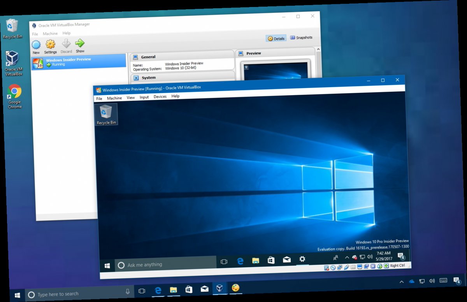Click the guest VM volume tray icon

370,256
